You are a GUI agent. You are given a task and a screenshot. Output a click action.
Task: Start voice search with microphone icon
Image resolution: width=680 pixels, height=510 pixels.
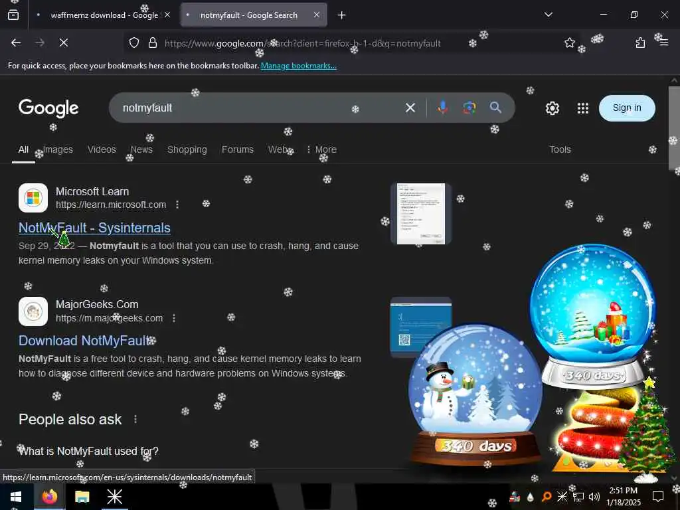[x=443, y=108]
